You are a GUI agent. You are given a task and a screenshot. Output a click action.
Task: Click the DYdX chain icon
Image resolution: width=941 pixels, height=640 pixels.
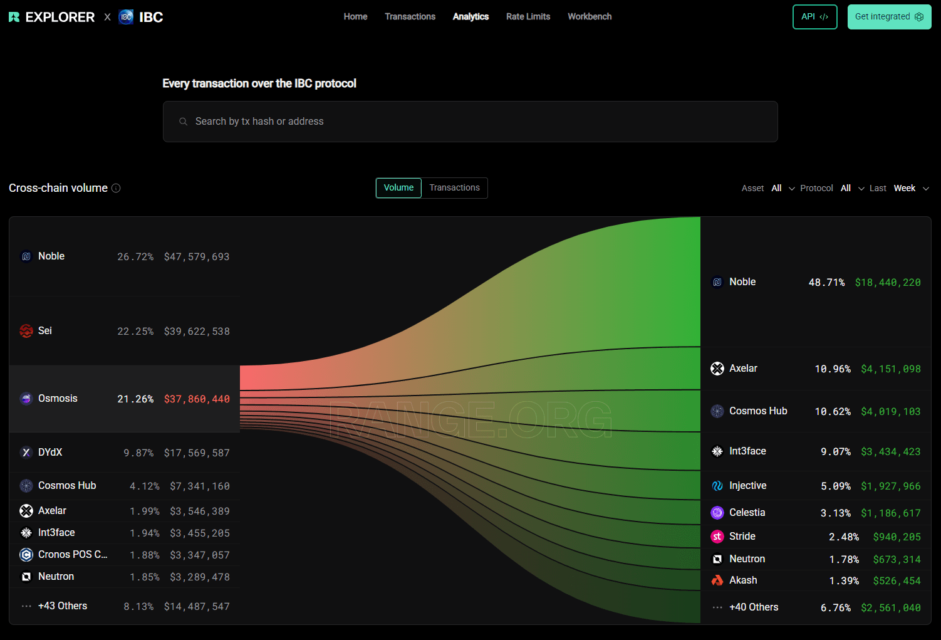point(26,453)
